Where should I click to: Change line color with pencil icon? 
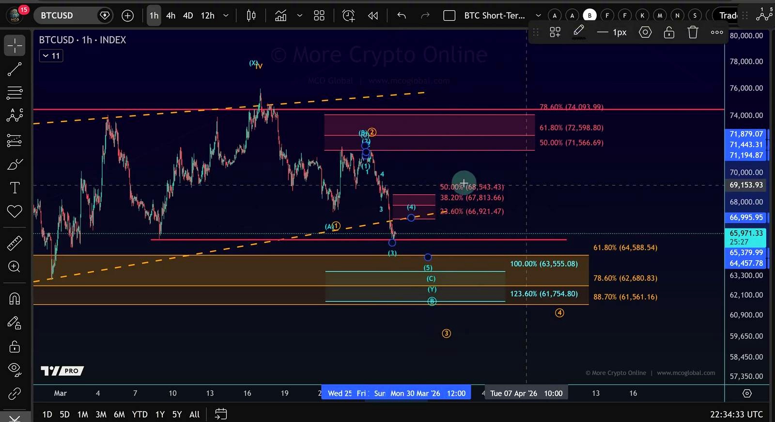(x=579, y=32)
